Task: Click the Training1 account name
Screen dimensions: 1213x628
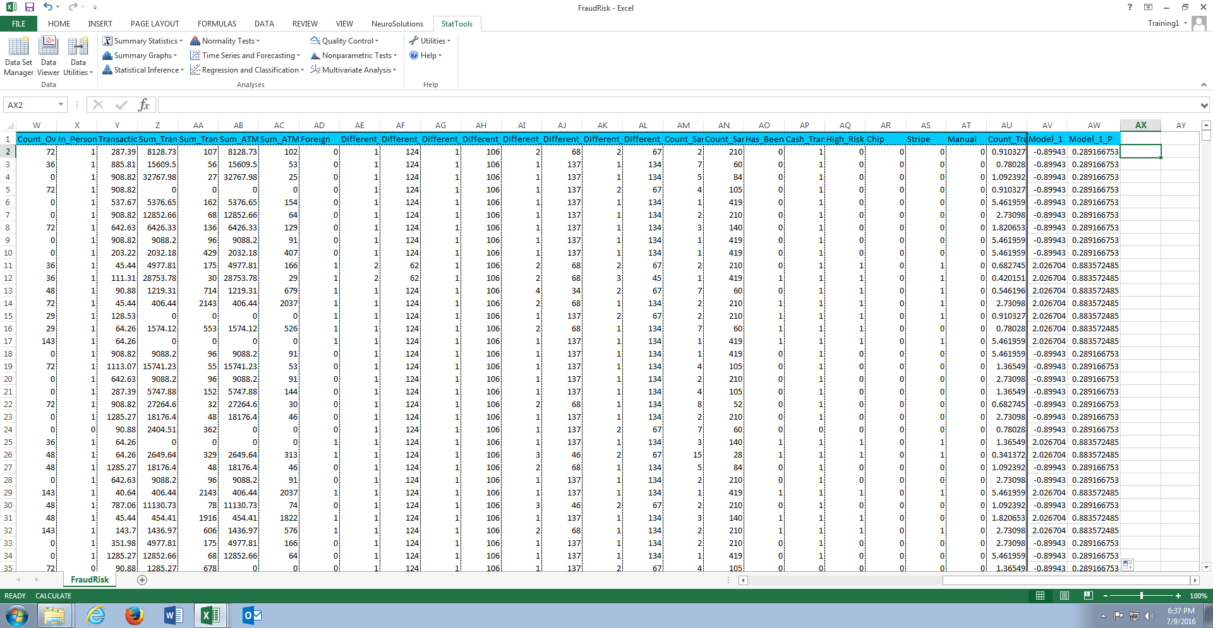Action: coord(1163,23)
